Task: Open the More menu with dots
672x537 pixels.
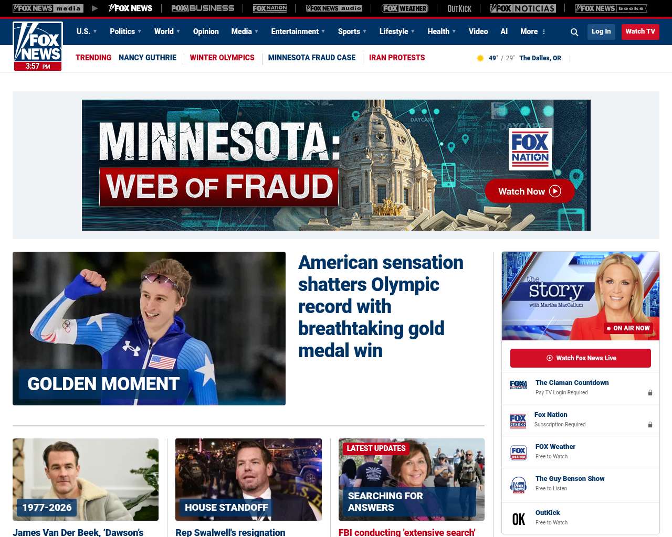Action: tap(533, 31)
